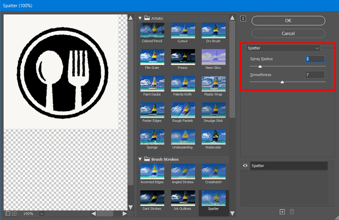Select the Dark Strokes filter
The image size is (339, 220).
point(152,198)
